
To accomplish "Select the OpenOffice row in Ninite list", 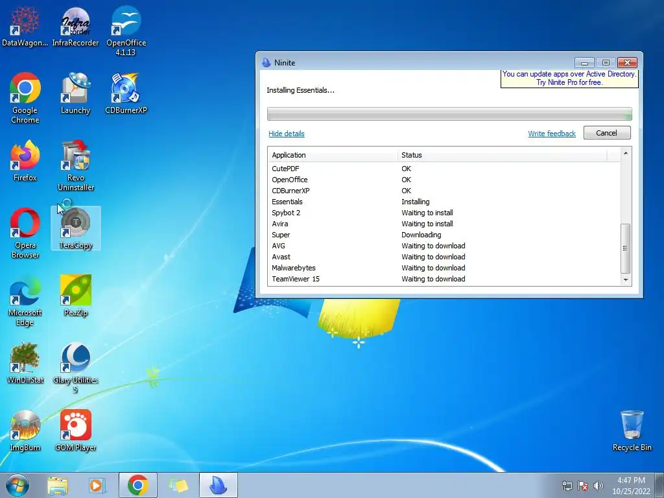I will pyautogui.click(x=444, y=180).
